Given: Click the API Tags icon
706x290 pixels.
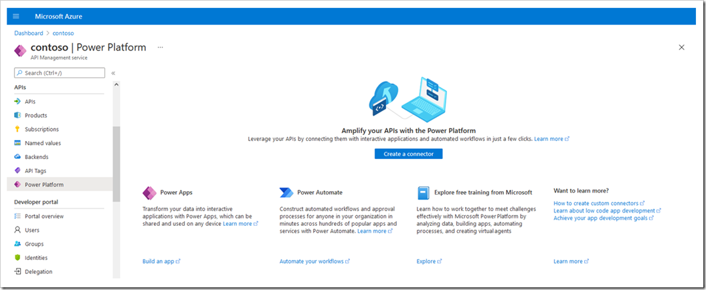Looking at the screenshot, I should click(x=17, y=171).
